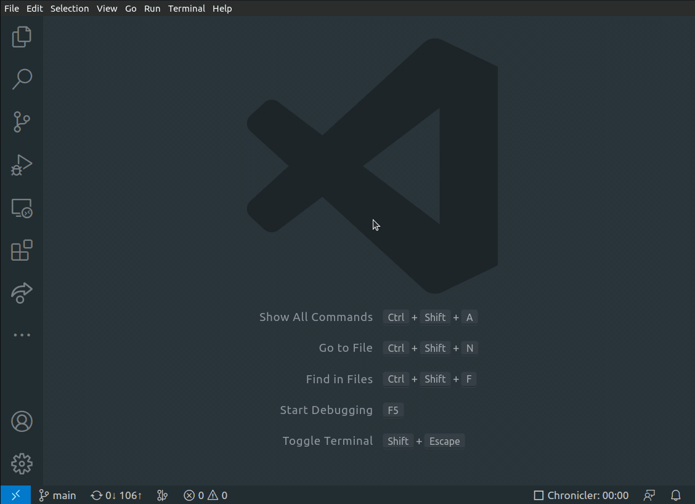Click the A key hint

[469, 317]
